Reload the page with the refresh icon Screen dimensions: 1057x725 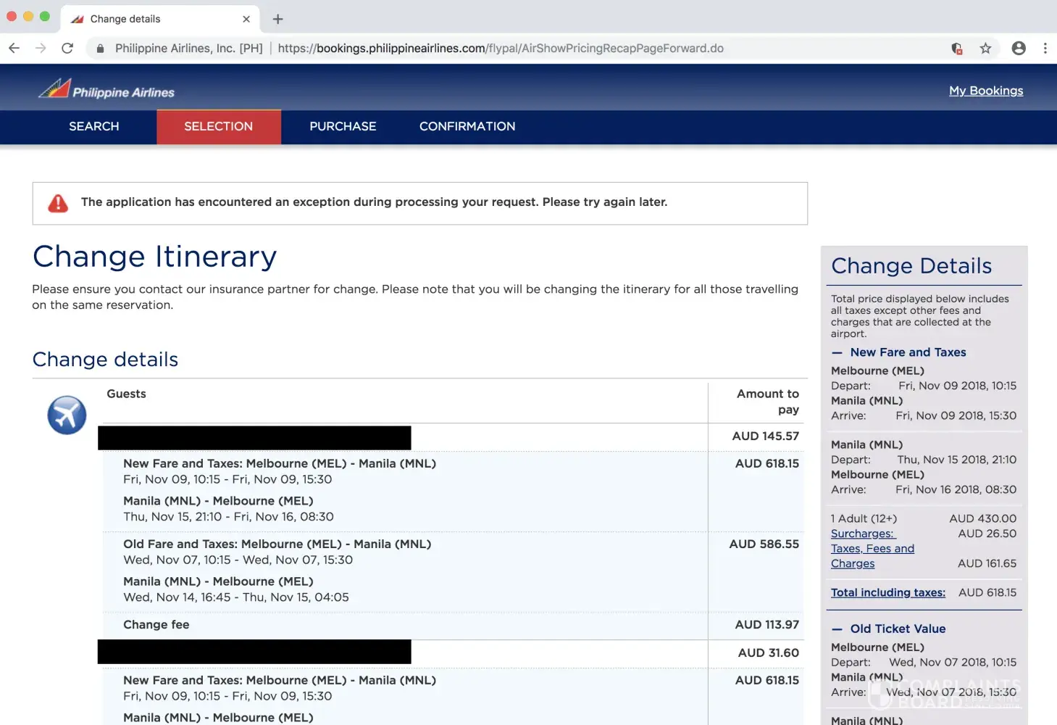coord(67,48)
